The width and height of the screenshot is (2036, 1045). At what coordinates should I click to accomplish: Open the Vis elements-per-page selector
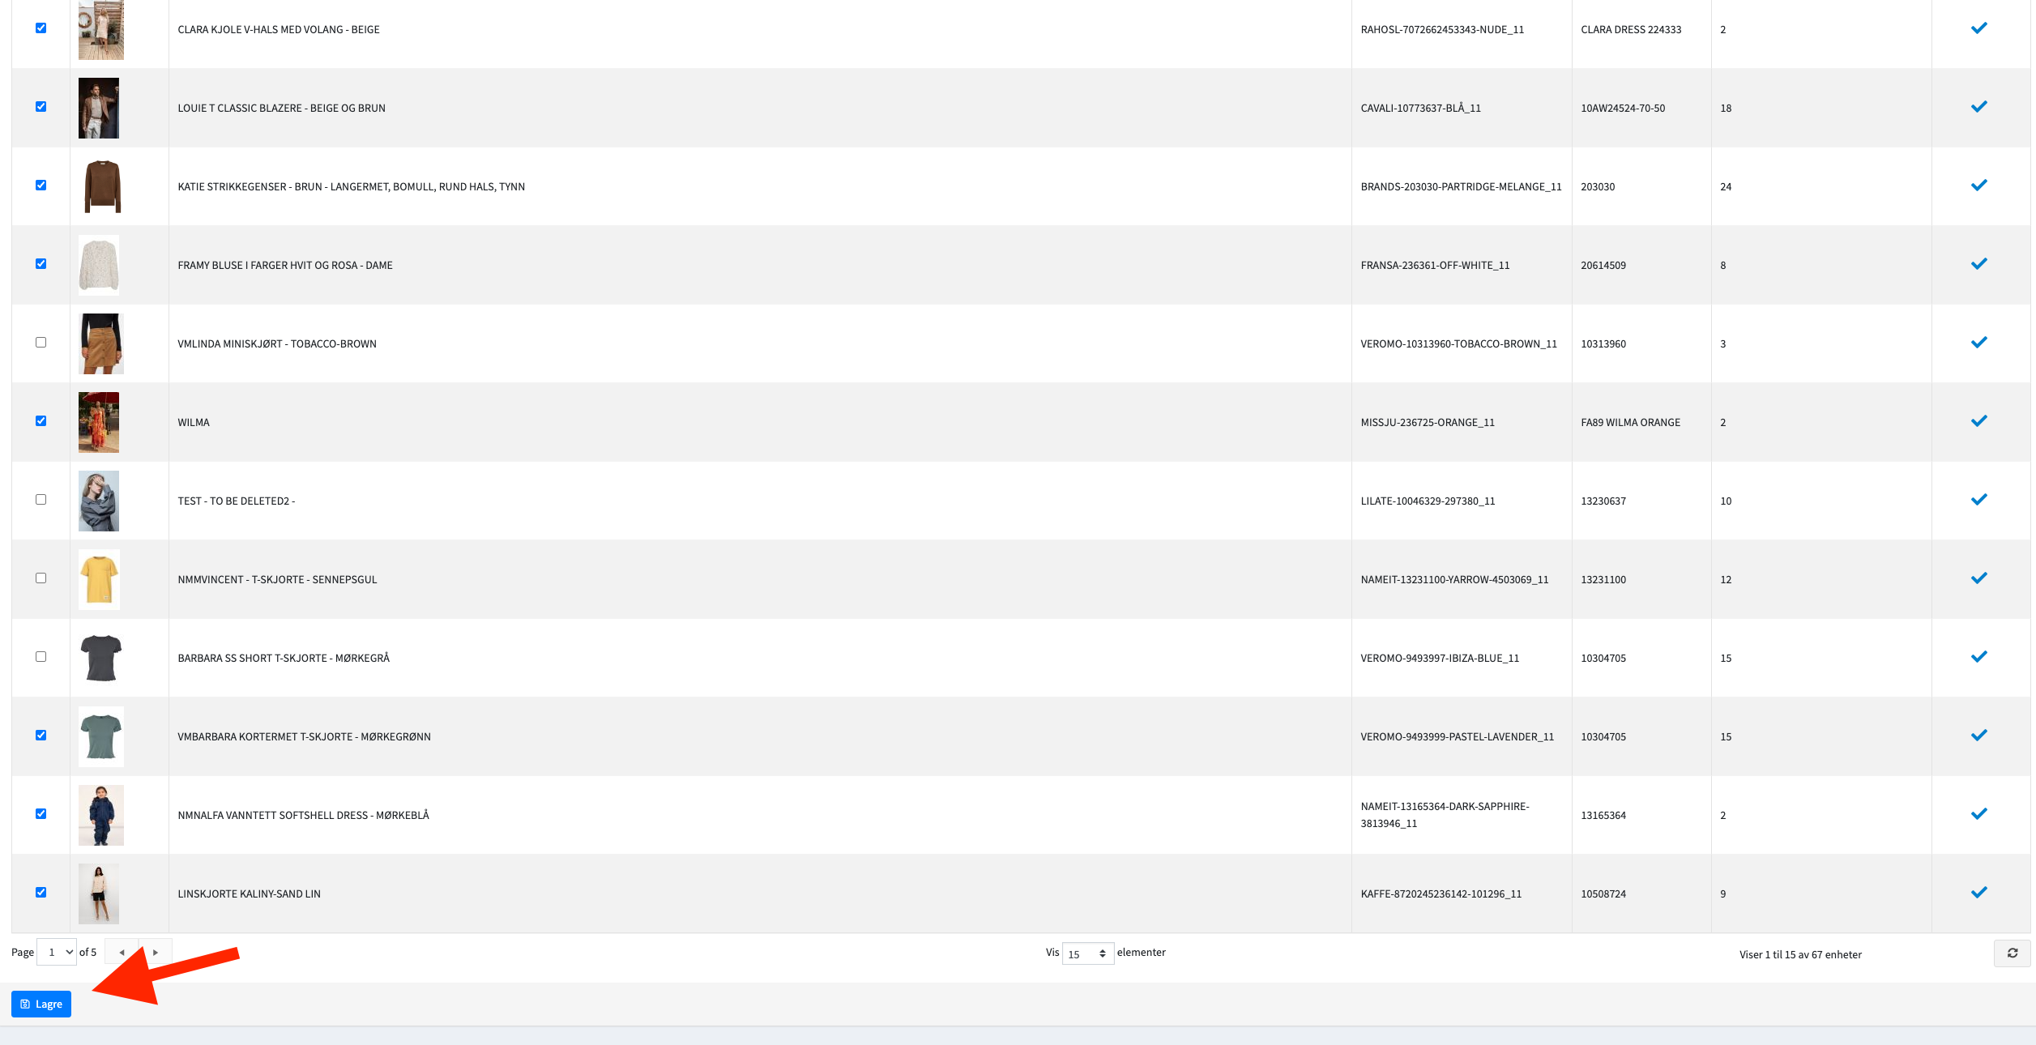[x=1087, y=953]
